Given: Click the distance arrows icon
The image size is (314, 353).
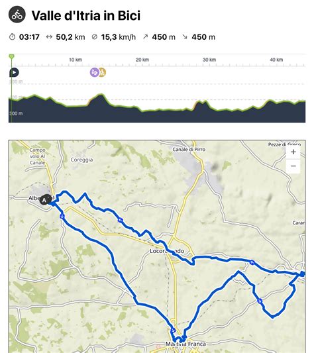Looking at the screenshot, I should (x=49, y=36).
